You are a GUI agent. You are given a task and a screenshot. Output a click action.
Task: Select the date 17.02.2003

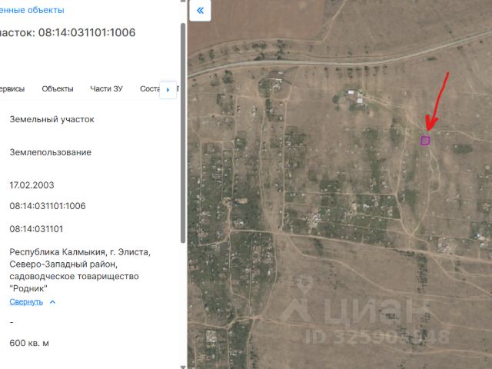(32, 185)
